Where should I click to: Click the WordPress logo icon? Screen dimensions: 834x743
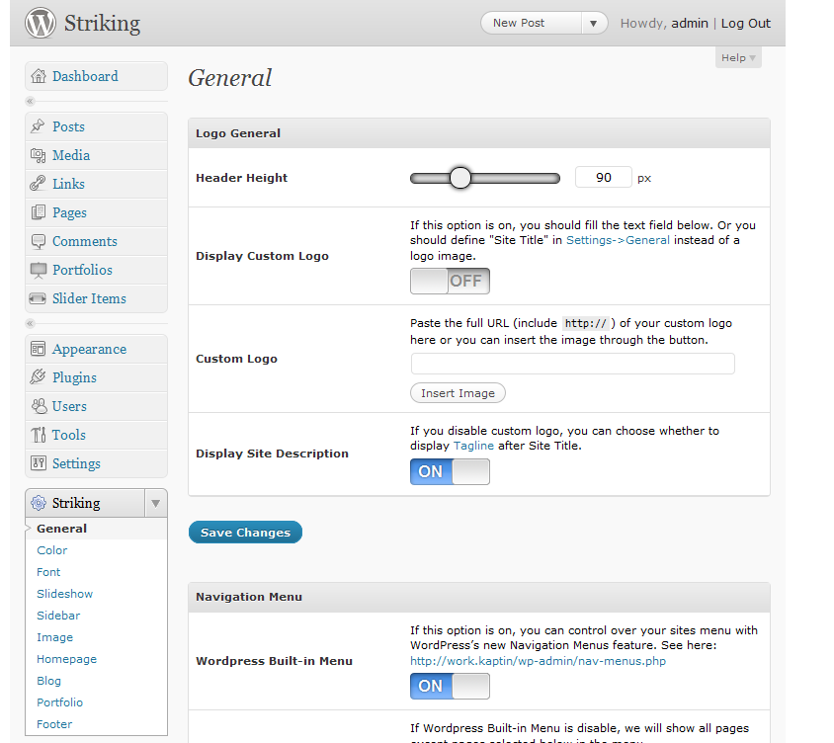pos(41,23)
